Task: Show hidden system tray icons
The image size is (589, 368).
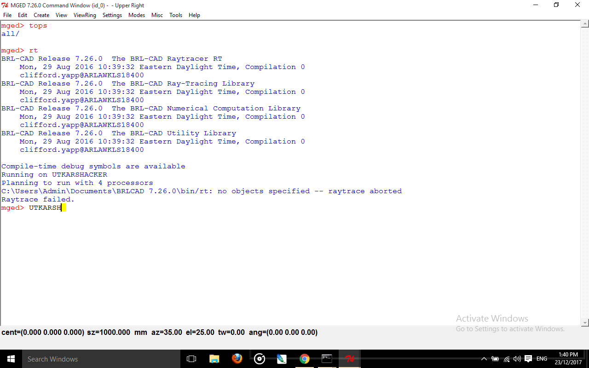Action: (484, 359)
